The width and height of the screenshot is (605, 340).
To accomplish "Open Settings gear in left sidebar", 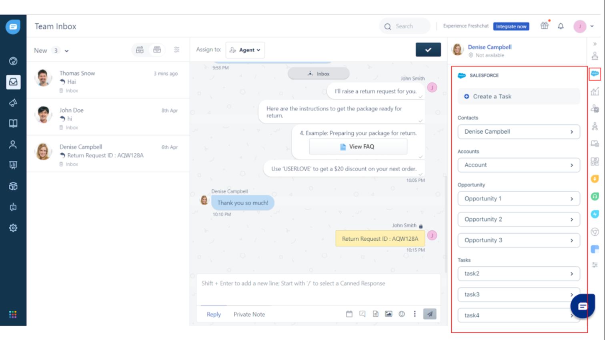I will (13, 228).
